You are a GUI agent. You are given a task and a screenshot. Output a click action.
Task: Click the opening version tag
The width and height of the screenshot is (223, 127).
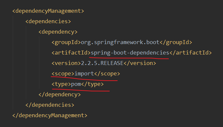[66, 63]
